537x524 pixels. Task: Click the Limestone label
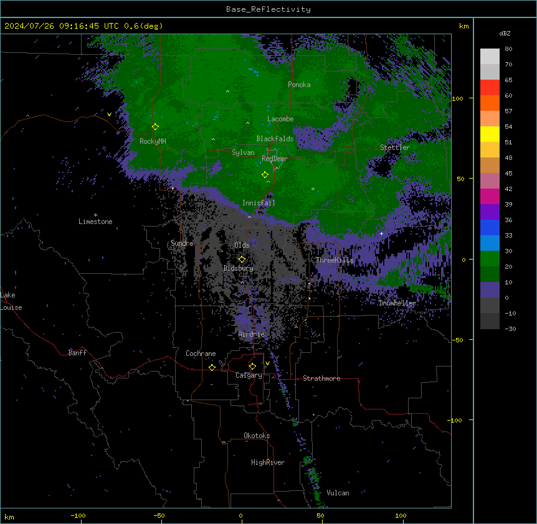[x=95, y=222]
